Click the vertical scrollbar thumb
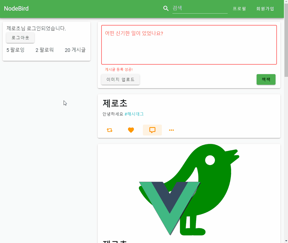Viewport: 288px width, 243px height. coord(286,40)
